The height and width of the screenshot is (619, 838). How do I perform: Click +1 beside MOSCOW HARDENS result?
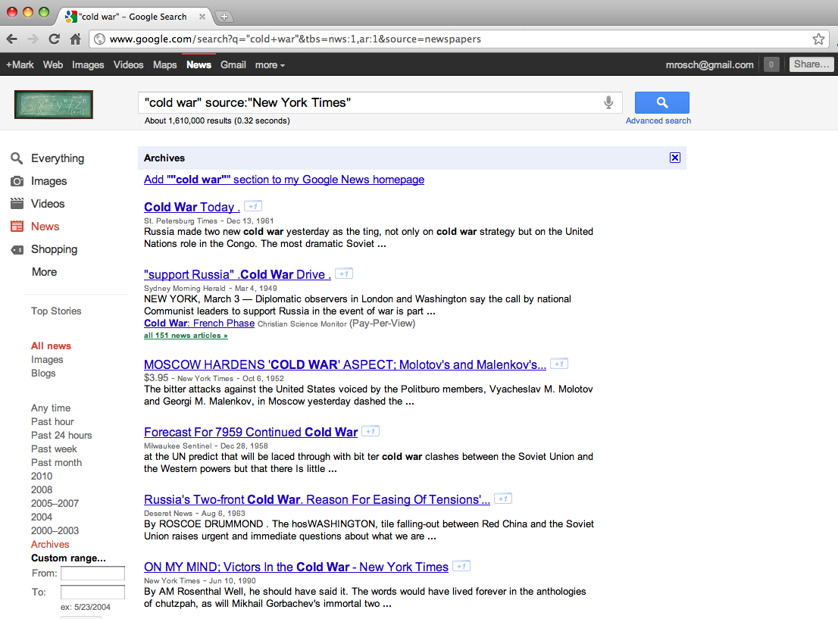point(559,364)
